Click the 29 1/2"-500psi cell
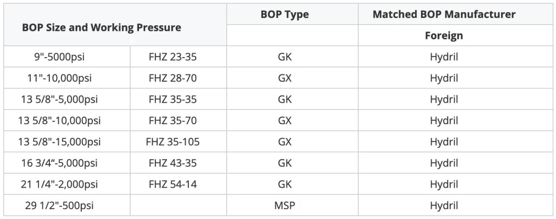 [59, 205]
